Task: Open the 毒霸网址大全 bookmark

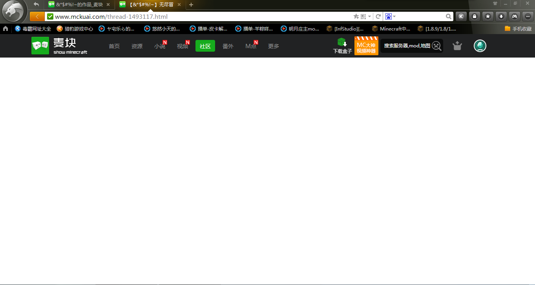Action: pos(33,29)
